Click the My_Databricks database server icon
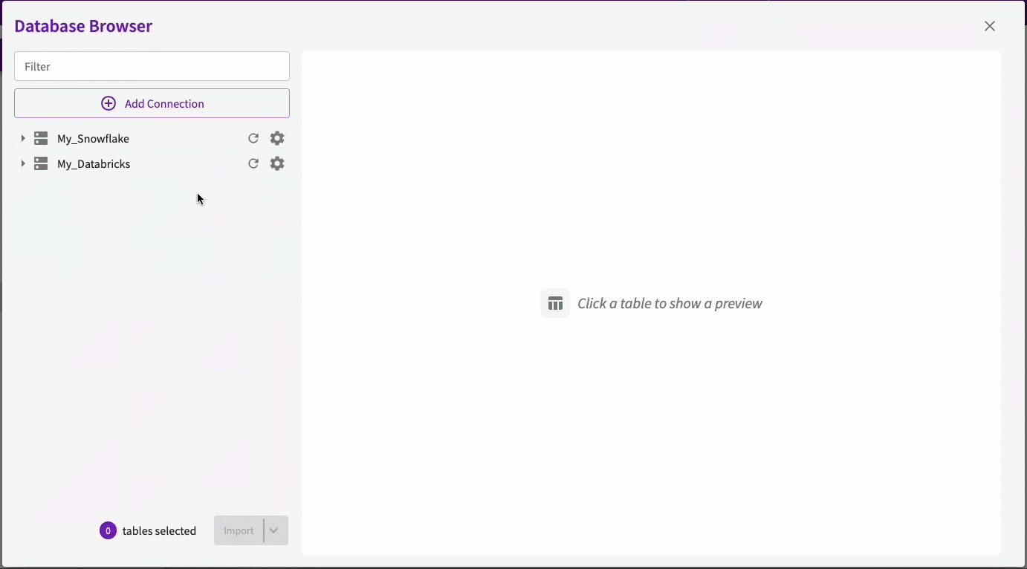 (x=42, y=163)
